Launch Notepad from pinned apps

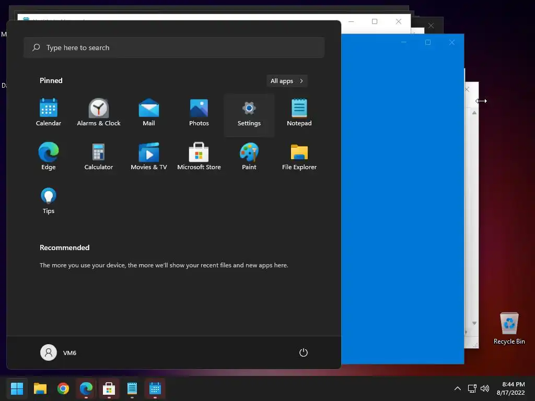299,113
